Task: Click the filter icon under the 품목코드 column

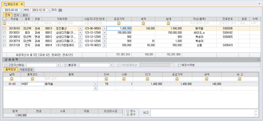Action: pyautogui.click(x=32, y=79)
